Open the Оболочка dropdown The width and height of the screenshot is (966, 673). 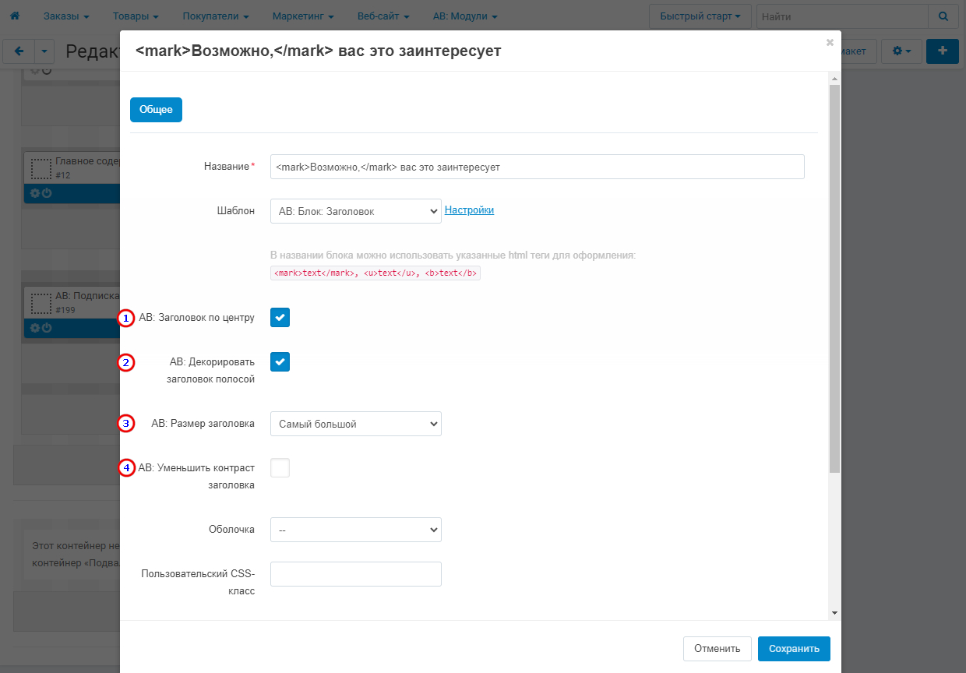point(355,530)
